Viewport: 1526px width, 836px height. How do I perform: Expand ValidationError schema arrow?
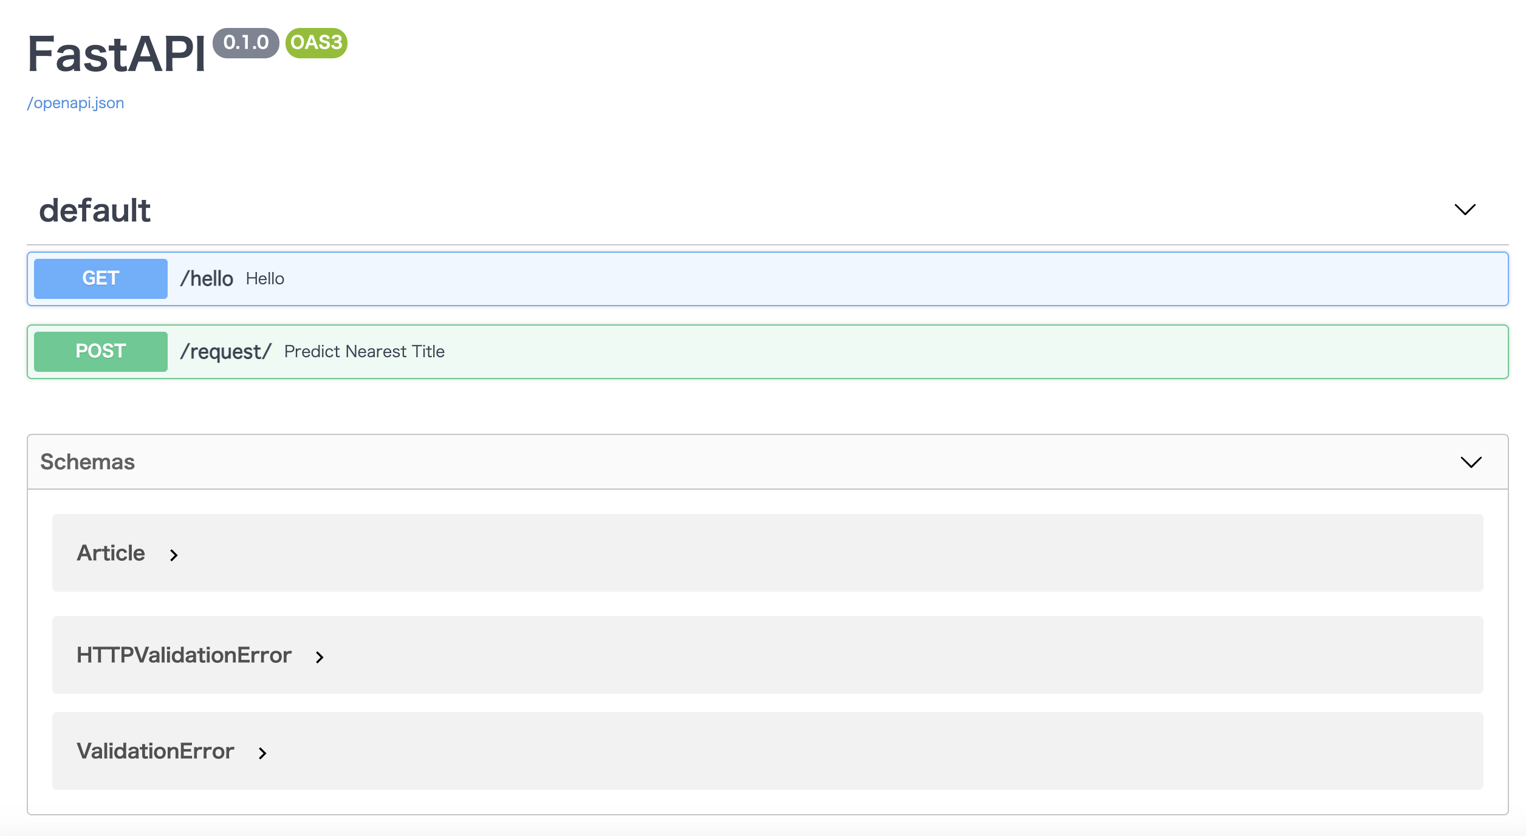262,753
